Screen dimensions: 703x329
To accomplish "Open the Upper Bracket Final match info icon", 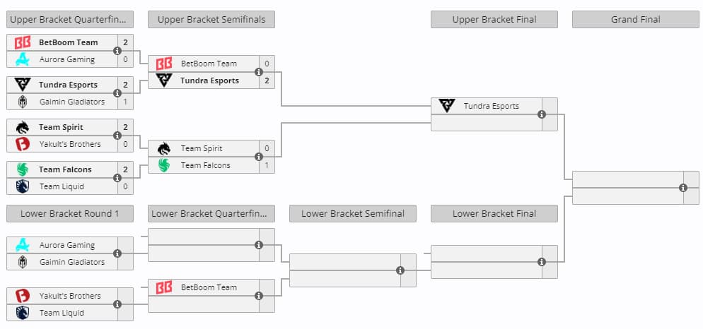I will click(542, 114).
